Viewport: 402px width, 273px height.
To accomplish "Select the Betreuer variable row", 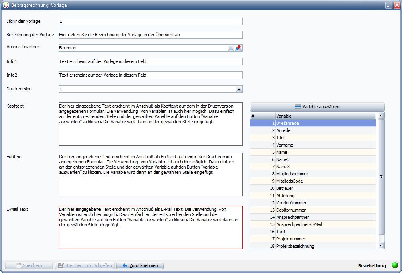I will 313,188.
